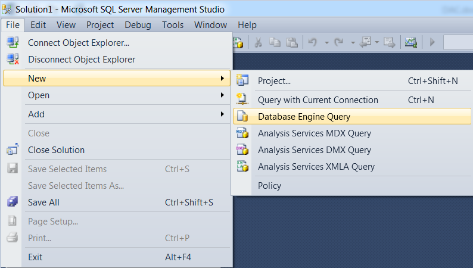The height and width of the screenshot is (268, 473).
Task: Choose Connect Object Explorer... entry
Action: (117, 43)
